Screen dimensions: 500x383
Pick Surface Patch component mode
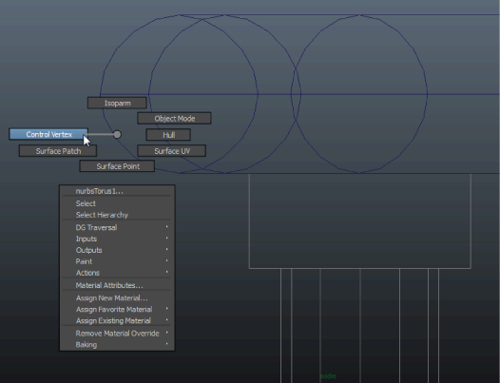click(58, 151)
